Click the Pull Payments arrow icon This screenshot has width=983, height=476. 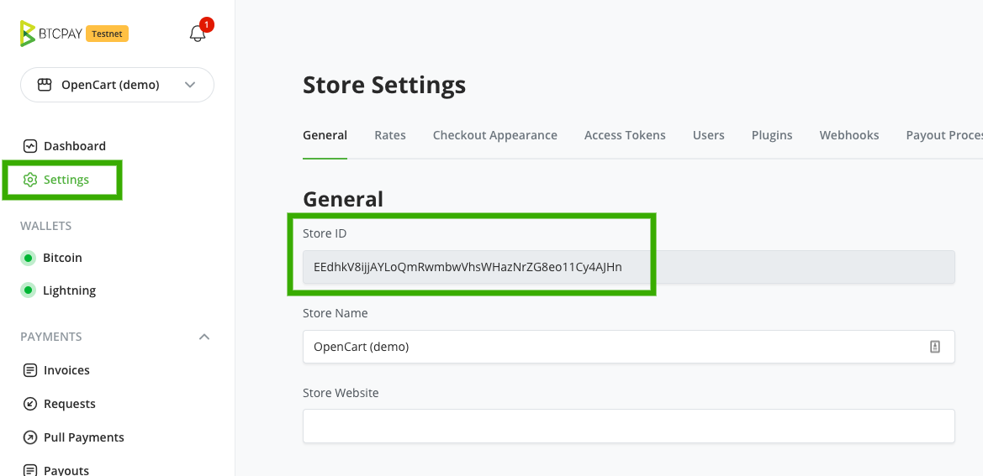point(29,437)
